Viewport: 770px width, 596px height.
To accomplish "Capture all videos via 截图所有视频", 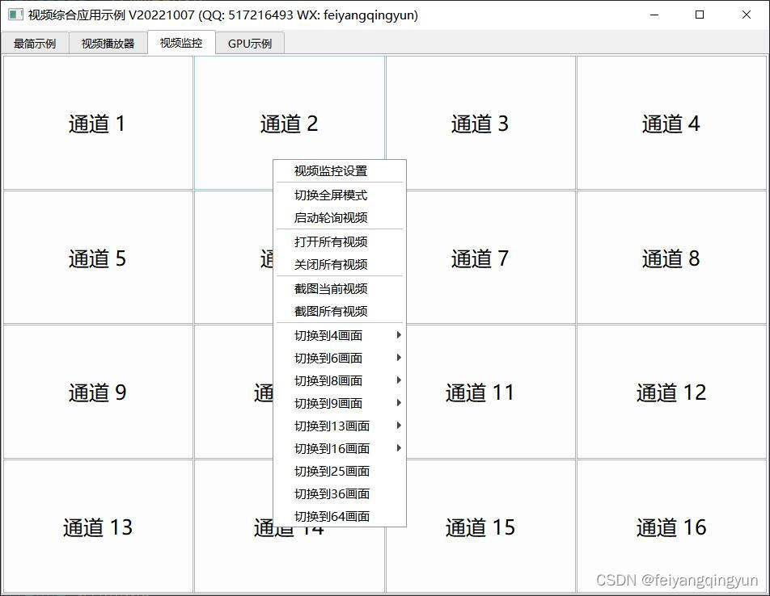I will [x=329, y=311].
